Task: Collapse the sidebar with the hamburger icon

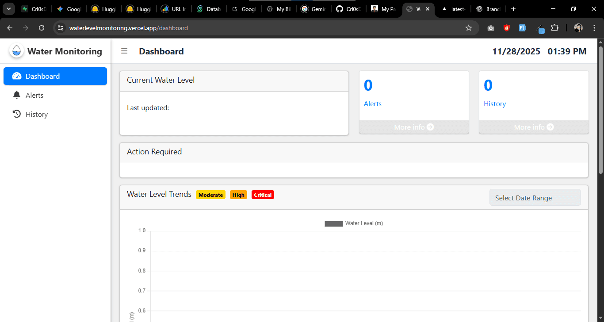Action: (x=124, y=51)
